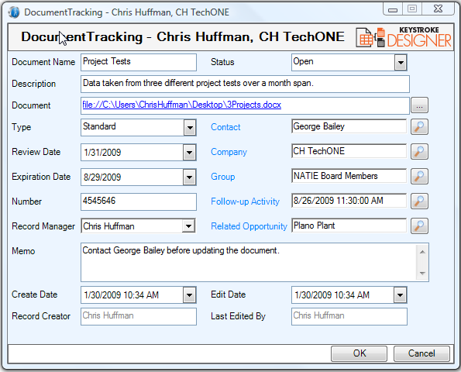
Task: Click the Memo scrollbar down arrow
Action: [x=422, y=274]
